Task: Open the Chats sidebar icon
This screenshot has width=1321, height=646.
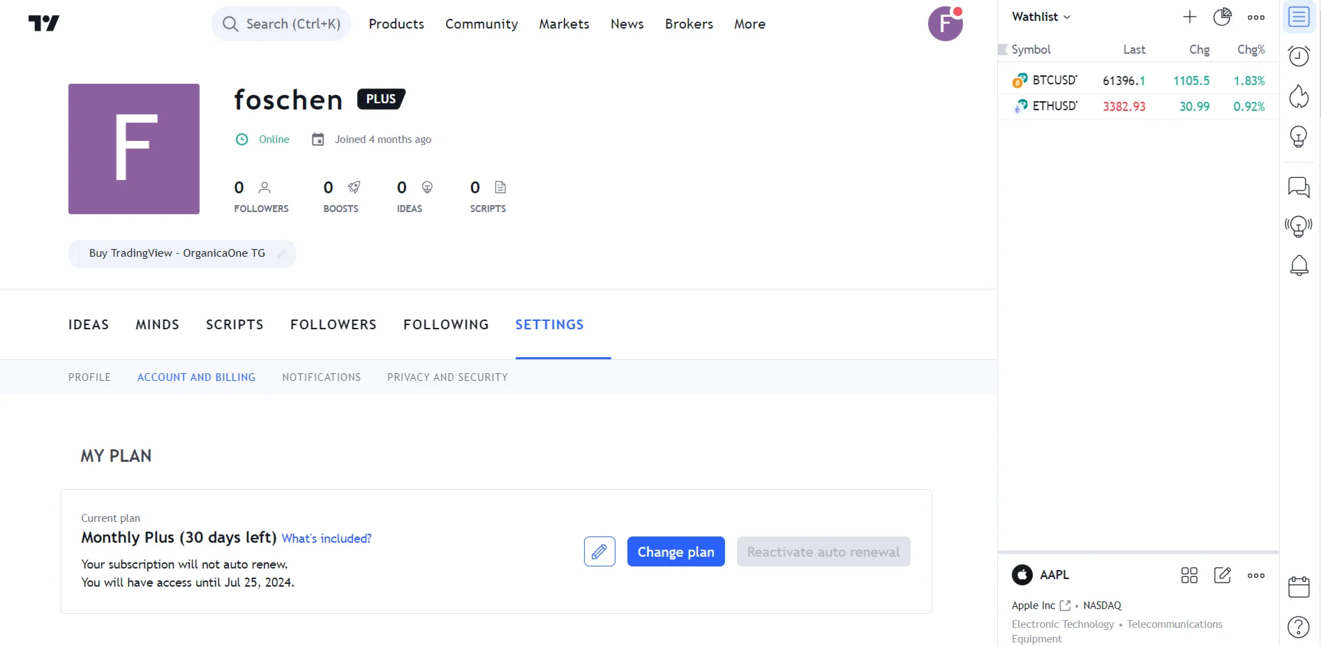Action: [1299, 187]
